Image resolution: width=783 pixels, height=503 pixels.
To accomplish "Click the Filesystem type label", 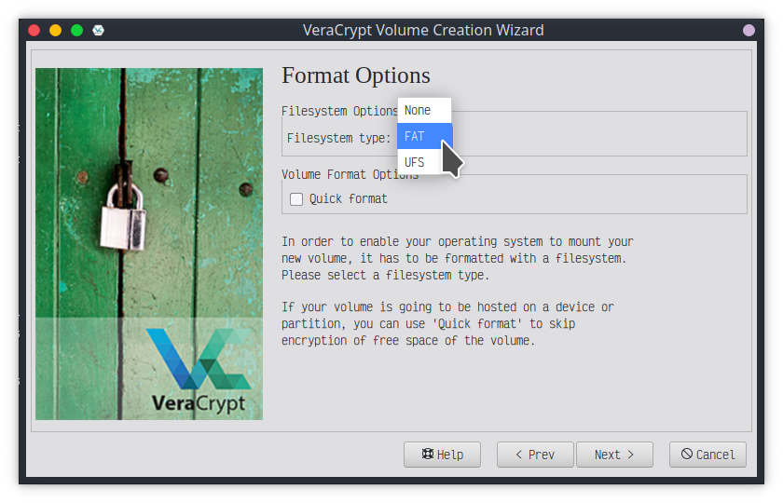I will [338, 138].
